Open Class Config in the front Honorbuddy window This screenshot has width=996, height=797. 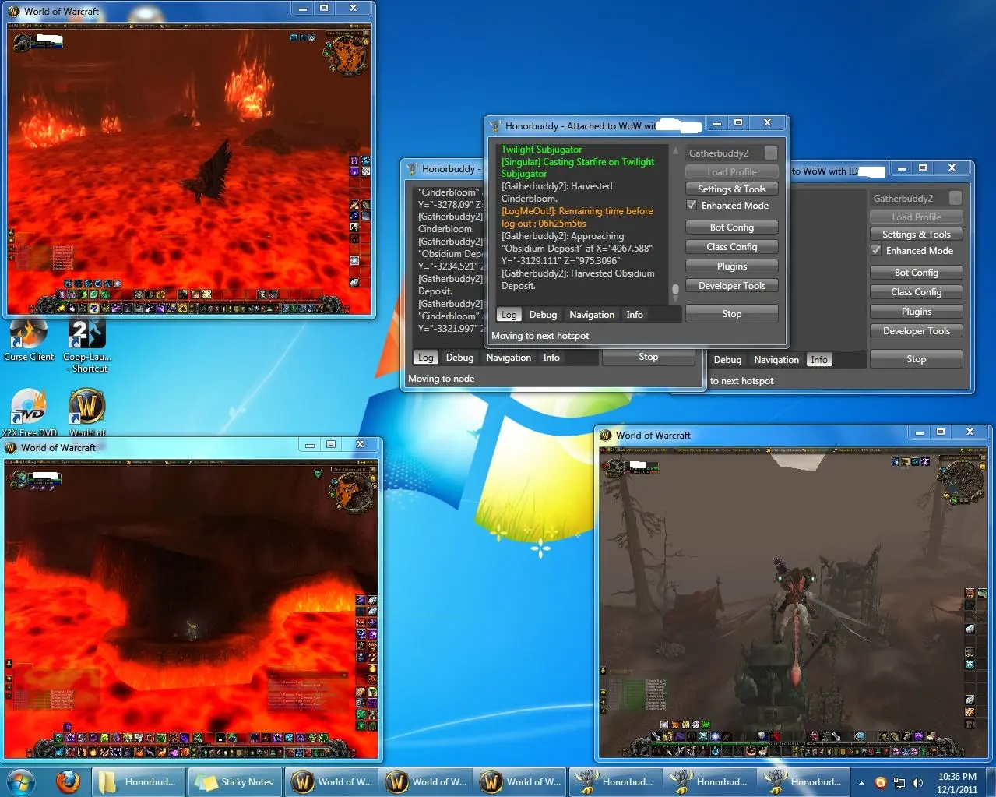click(x=731, y=247)
